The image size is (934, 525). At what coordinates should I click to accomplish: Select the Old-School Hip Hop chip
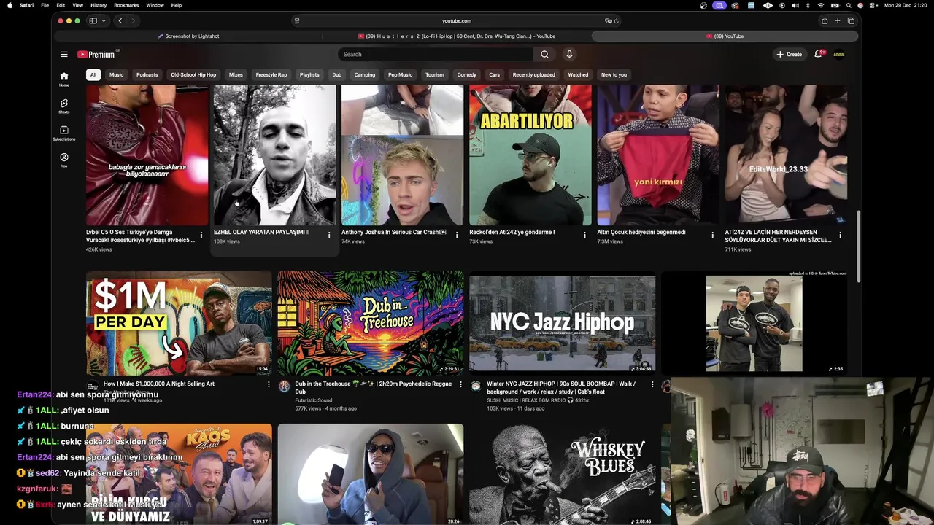193,74
